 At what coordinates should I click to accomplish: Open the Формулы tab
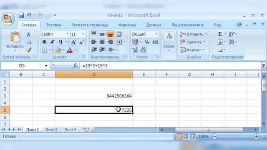pos(127,25)
